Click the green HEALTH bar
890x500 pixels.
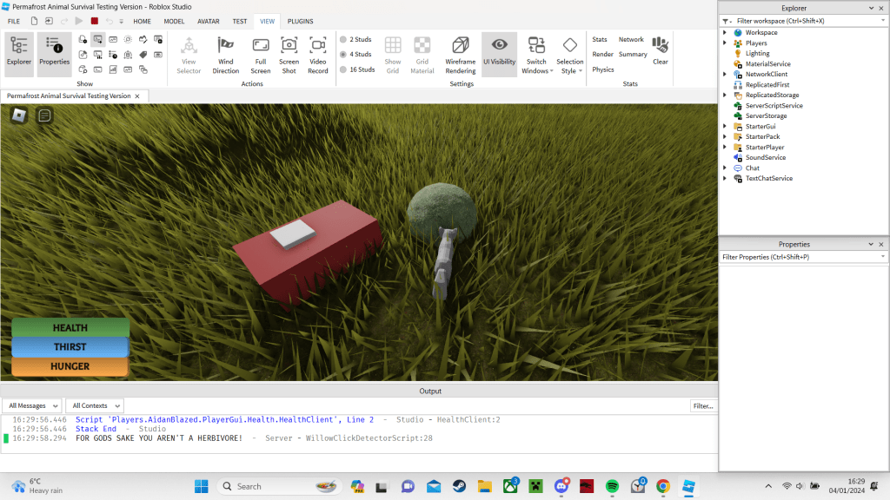click(70, 327)
